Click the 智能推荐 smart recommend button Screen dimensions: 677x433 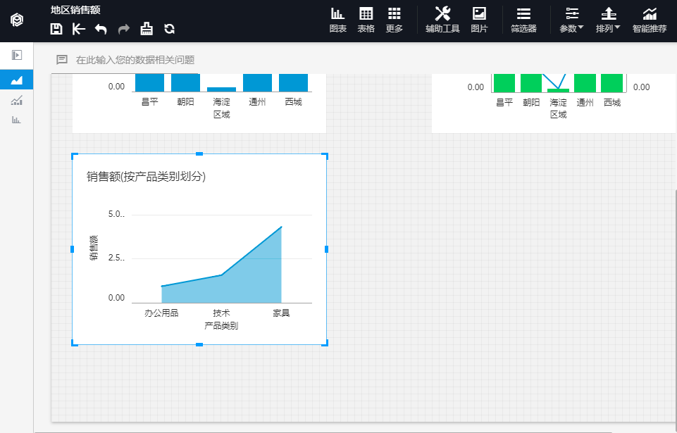point(650,20)
